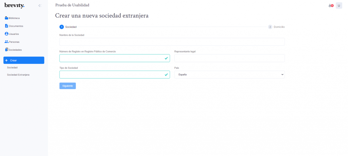Click the Representante legal input field

pyautogui.click(x=229, y=58)
